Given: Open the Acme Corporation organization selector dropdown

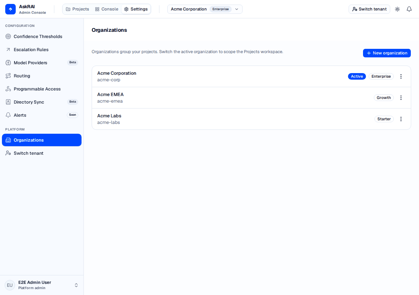Looking at the screenshot, I should coord(205,9).
